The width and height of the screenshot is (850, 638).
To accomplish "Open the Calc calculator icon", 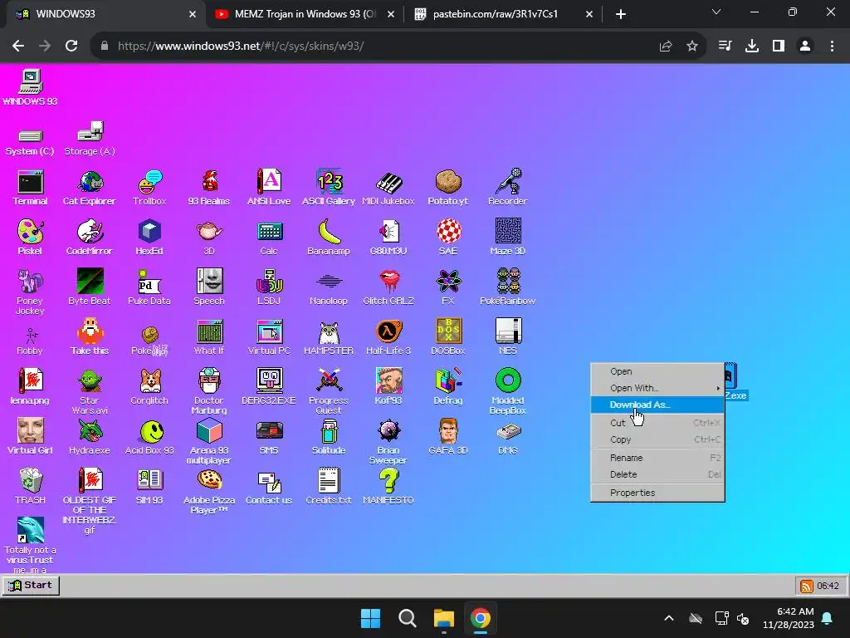I will (x=269, y=237).
